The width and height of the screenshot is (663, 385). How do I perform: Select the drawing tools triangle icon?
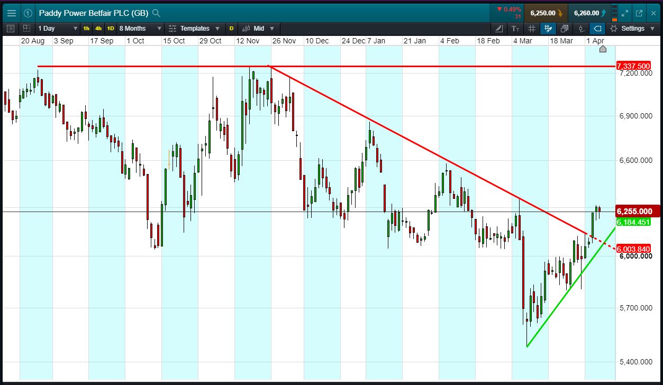(499, 29)
